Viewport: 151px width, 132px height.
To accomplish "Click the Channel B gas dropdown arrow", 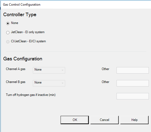I will (x=62, y=83).
